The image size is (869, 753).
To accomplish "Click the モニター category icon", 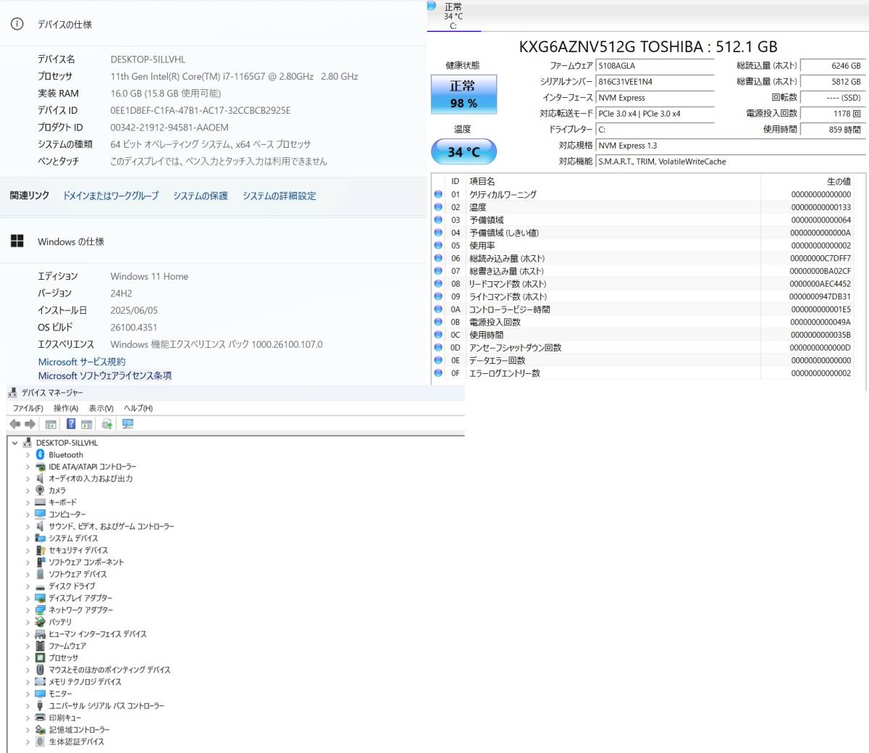I will coord(40,694).
